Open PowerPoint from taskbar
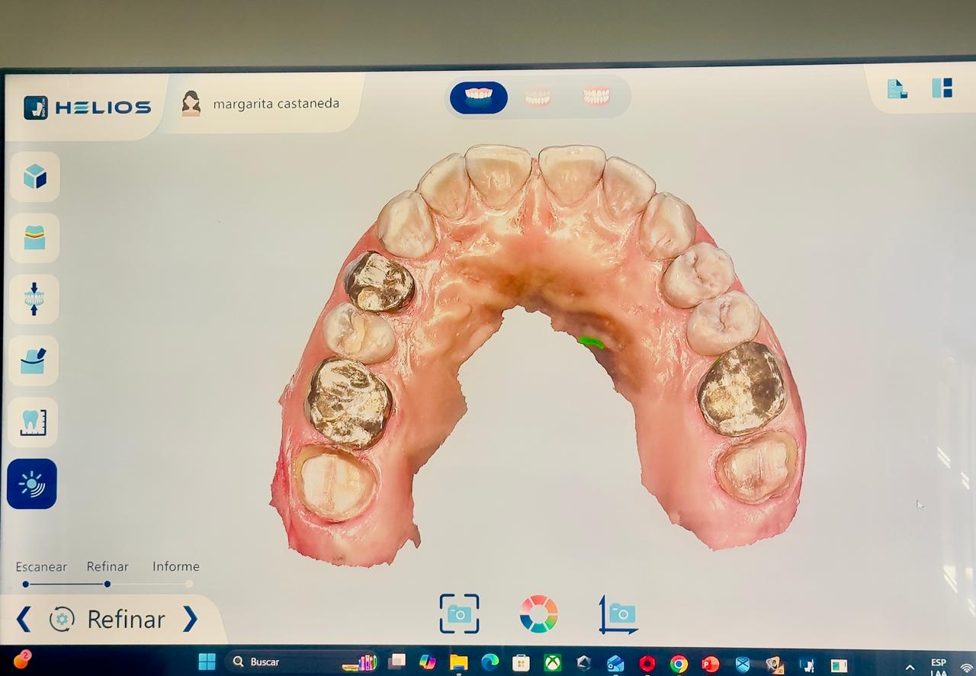Viewport: 976px width, 676px height. click(x=710, y=664)
